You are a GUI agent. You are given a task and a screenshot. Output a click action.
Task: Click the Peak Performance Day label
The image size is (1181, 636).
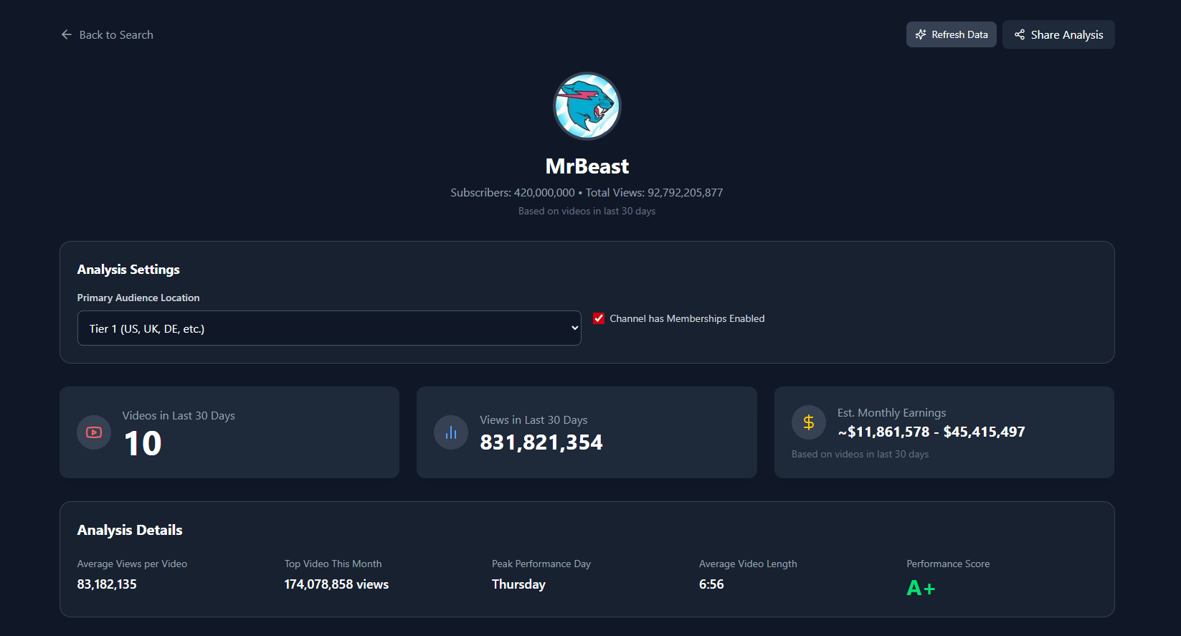point(541,564)
